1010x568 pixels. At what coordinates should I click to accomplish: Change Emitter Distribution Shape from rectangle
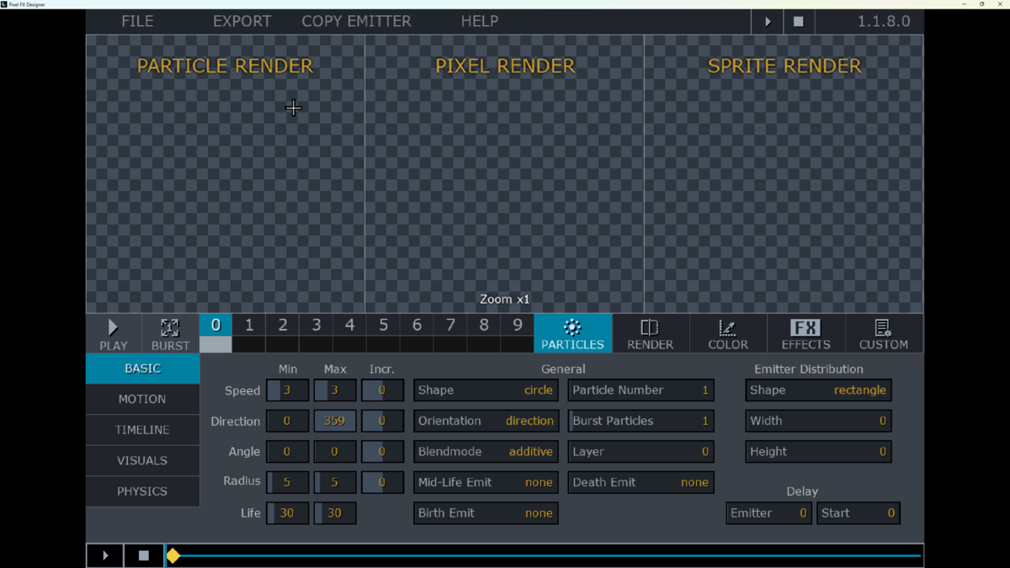pyautogui.click(x=818, y=390)
